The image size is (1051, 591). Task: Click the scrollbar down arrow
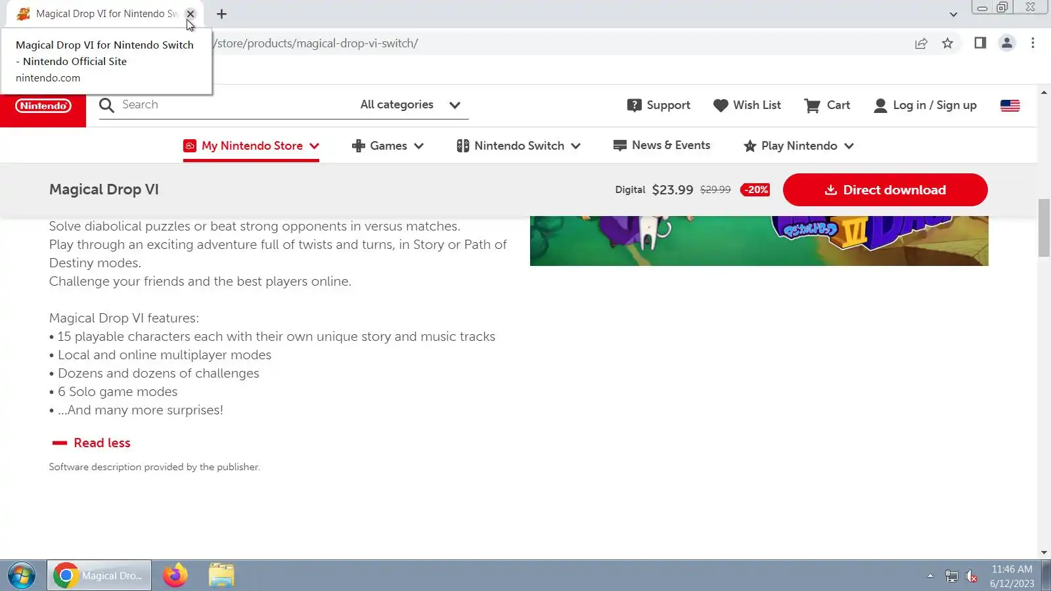pos(1044,553)
